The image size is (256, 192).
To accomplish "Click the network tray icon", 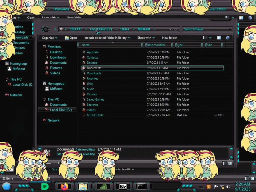I will point(222,186).
